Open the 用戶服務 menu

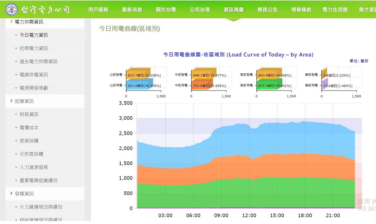click(98, 9)
